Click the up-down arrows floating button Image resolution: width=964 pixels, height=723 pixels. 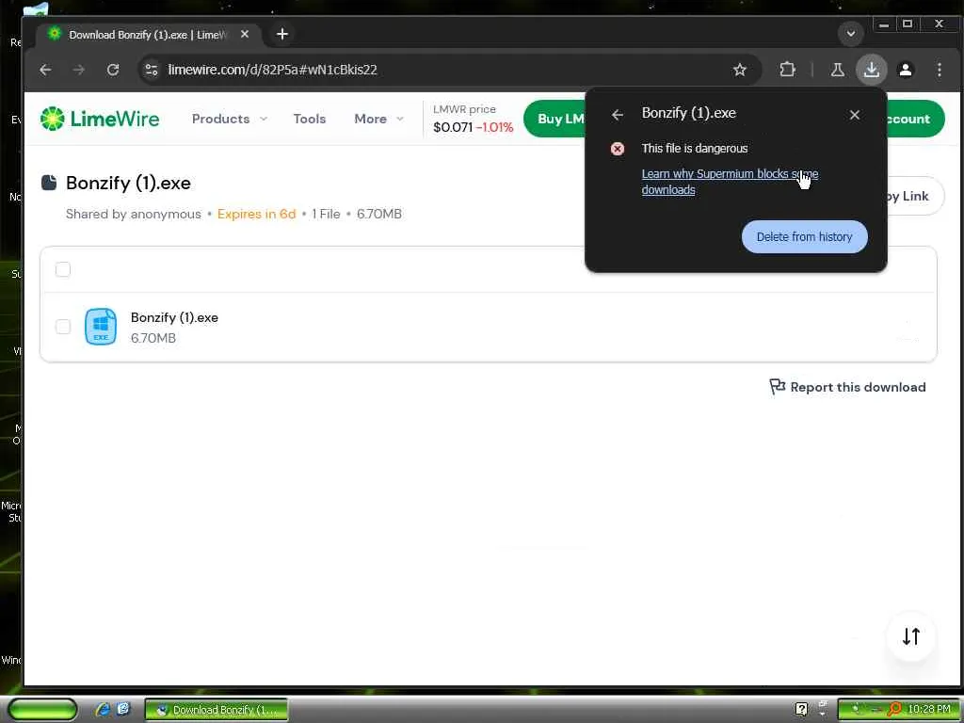click(911, 636)
